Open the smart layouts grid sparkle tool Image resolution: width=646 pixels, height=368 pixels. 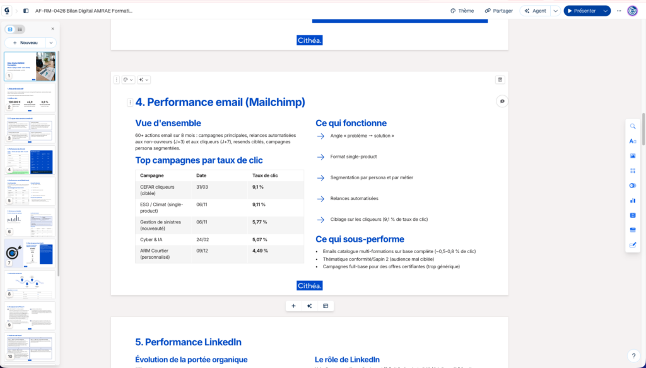pos(633,170)
